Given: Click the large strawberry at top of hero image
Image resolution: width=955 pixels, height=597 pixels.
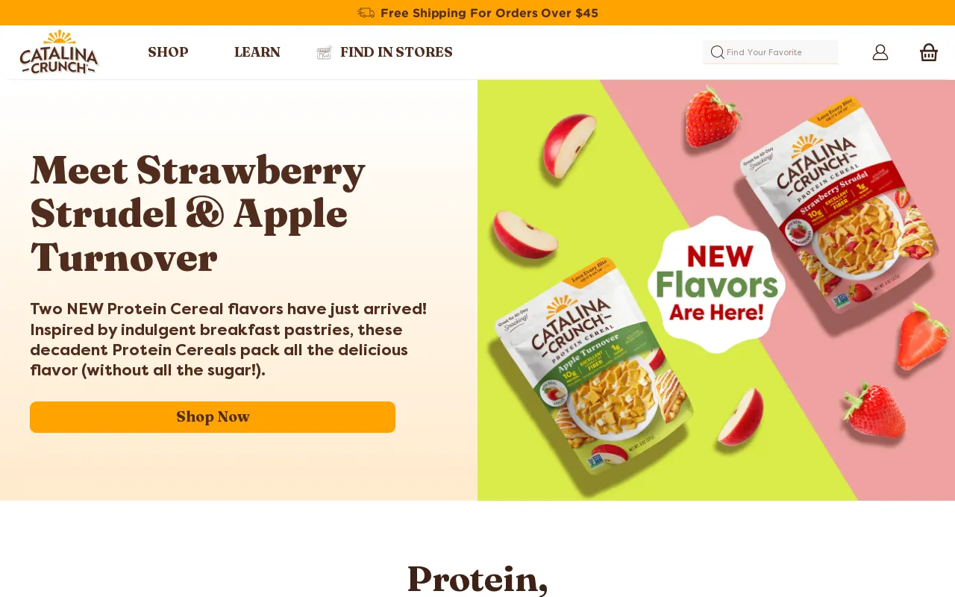Looking at the screenshot, I should 712,116.
